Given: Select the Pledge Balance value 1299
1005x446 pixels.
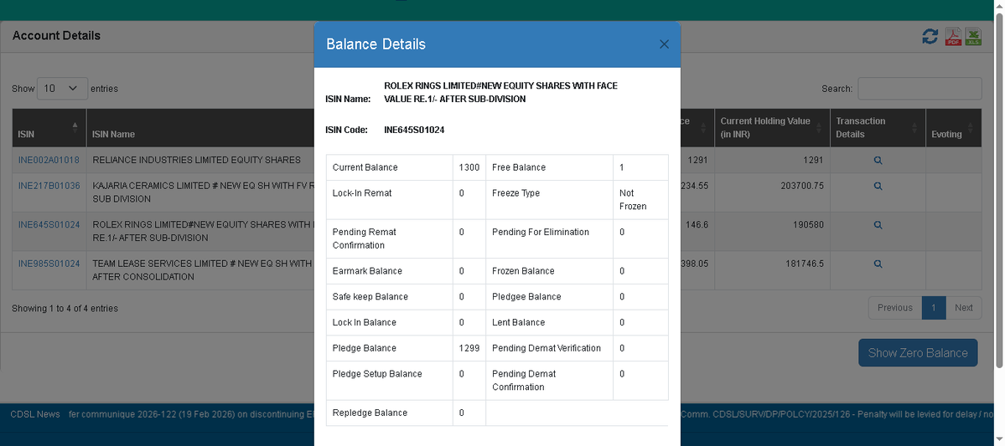Looking at the screenshot, I should click(469, 348).
